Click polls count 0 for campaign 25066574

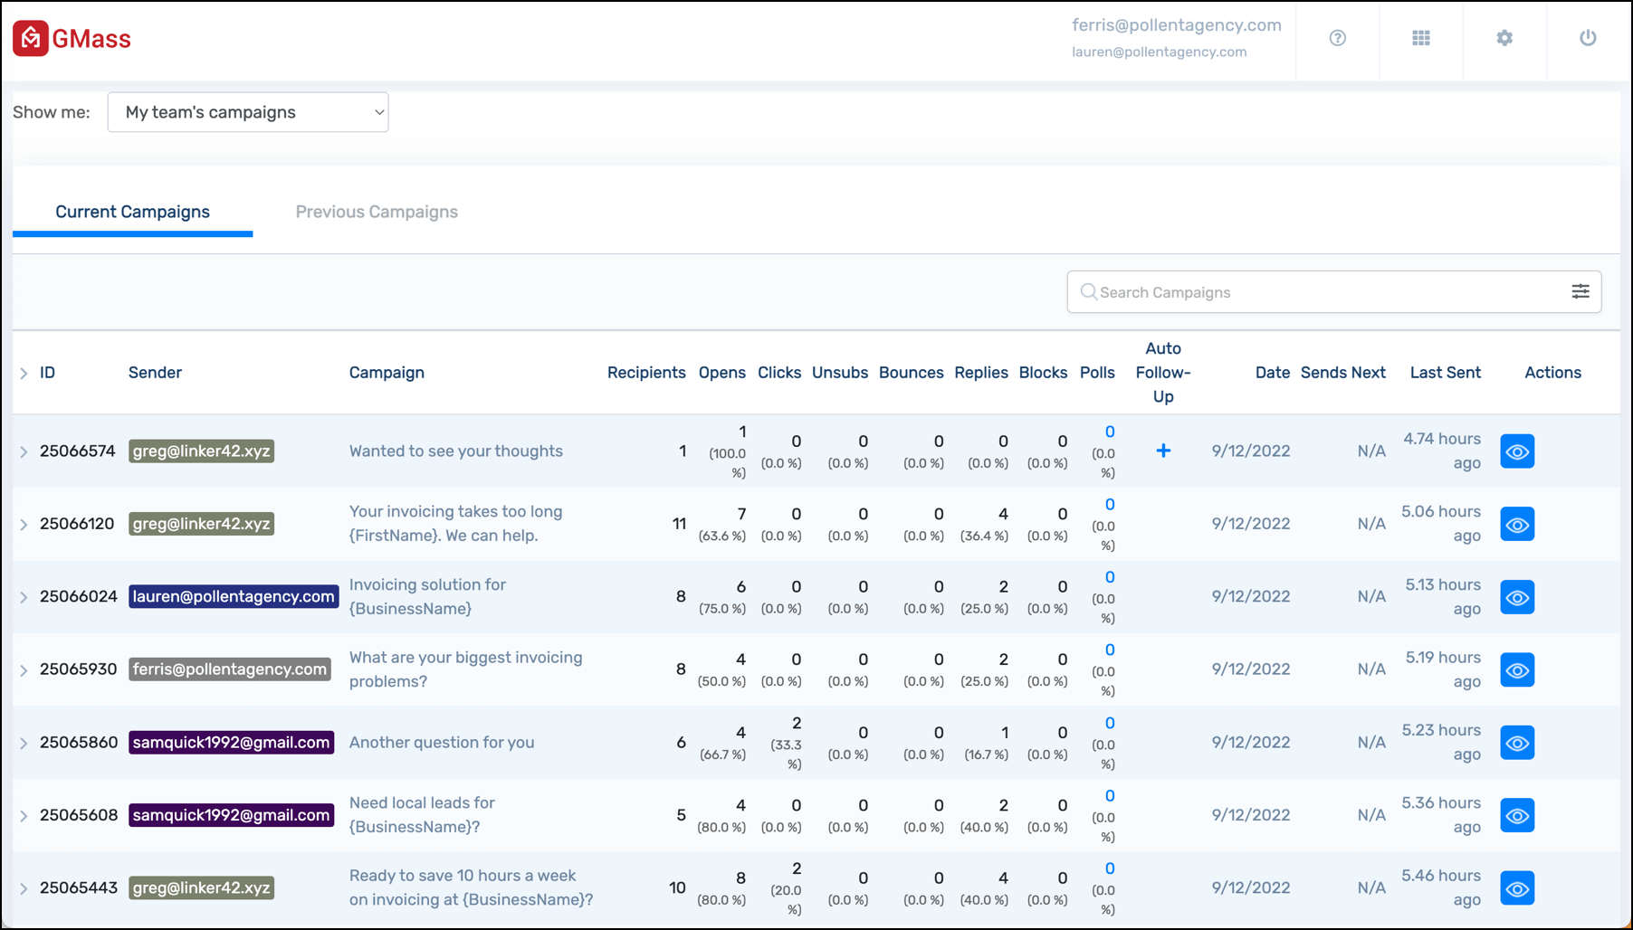(1109, 432)
